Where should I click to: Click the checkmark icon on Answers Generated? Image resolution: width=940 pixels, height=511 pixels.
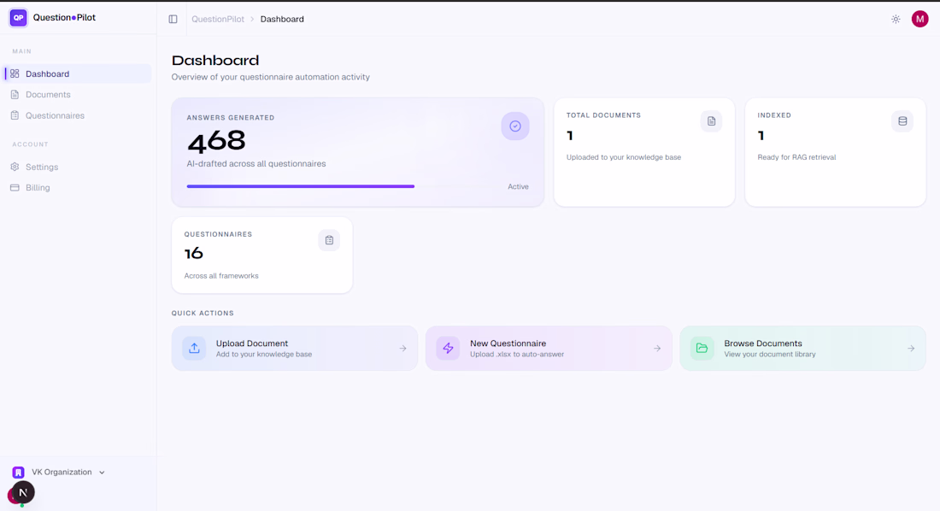[515, 126]
